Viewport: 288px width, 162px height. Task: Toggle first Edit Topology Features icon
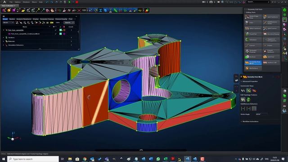pyautogui.click(x=243, y=99)
